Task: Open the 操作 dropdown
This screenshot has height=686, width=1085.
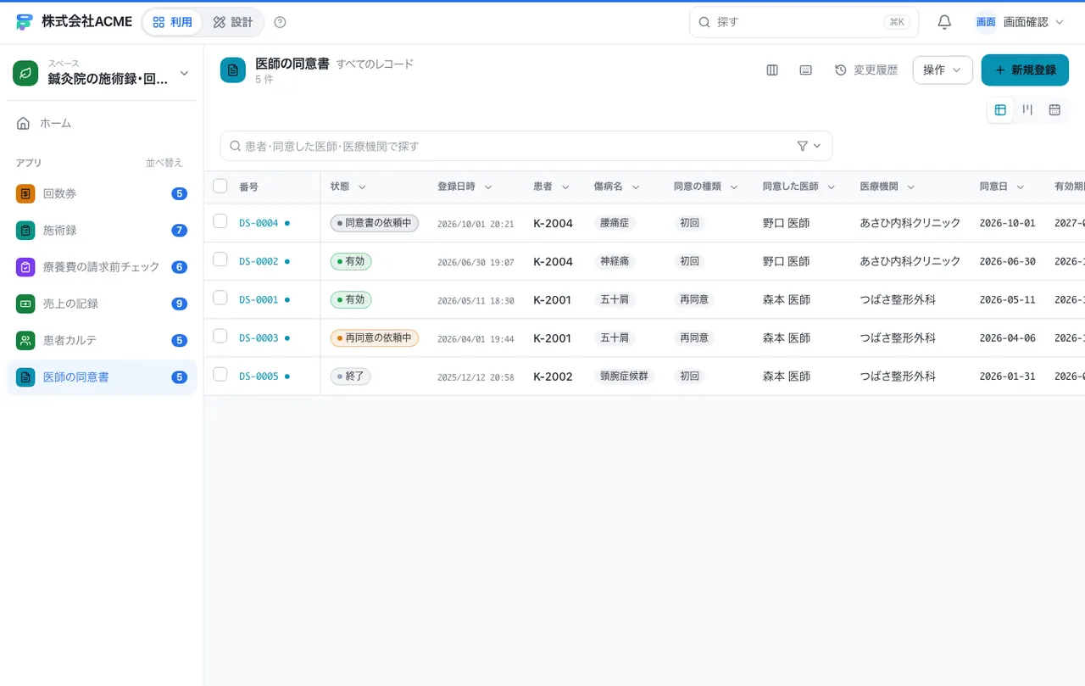Action: click(943, 70)
